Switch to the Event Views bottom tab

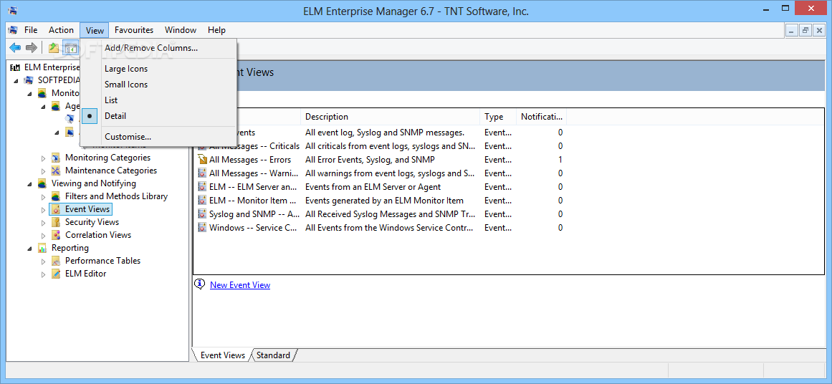click(x=223, y=355)
